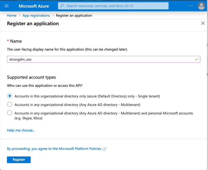Select Multitenant and personal Microsoft accounts option
This screenshot has width=208, height=170.
coord(10,113)
